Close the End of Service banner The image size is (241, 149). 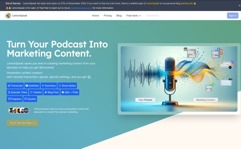239,5
